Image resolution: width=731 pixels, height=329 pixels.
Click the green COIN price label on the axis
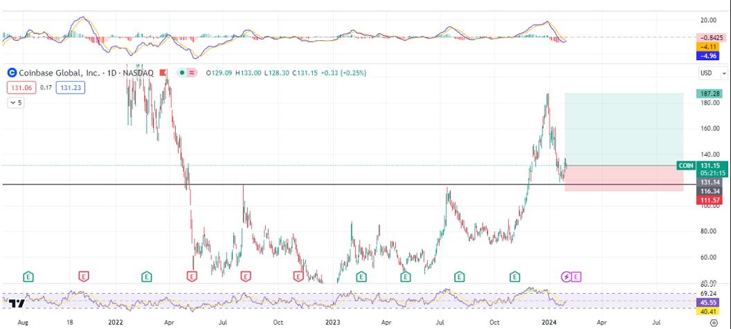point(686,166)
